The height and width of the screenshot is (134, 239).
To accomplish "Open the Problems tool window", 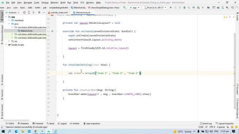I will tap(23, 124).
